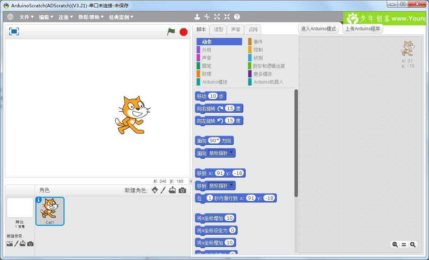This screenshot has width=429, height=260.
Task: Switch to the 造型 tab
Action: 218,30
